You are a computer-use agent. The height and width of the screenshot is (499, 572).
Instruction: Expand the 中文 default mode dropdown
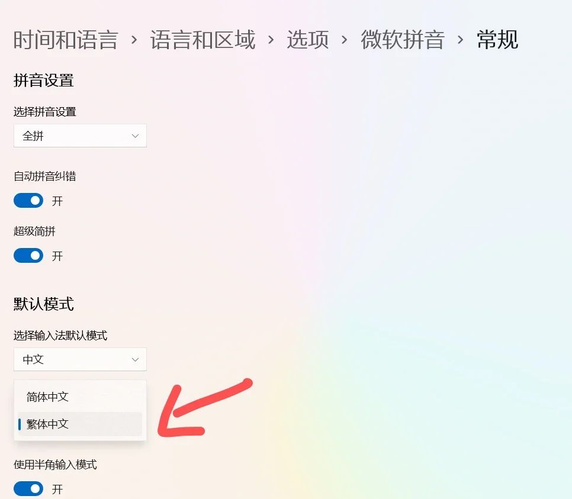(x=80, y=359)
